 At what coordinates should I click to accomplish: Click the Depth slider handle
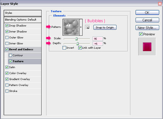click(77, 44)
